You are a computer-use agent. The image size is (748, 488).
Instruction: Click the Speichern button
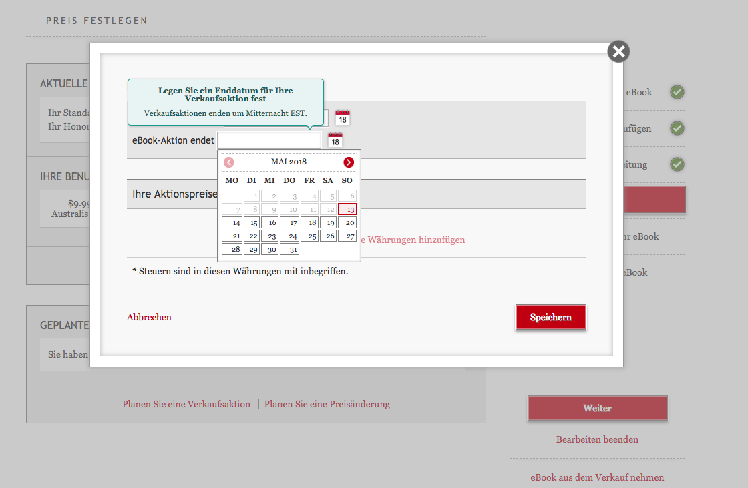(550, 317)
